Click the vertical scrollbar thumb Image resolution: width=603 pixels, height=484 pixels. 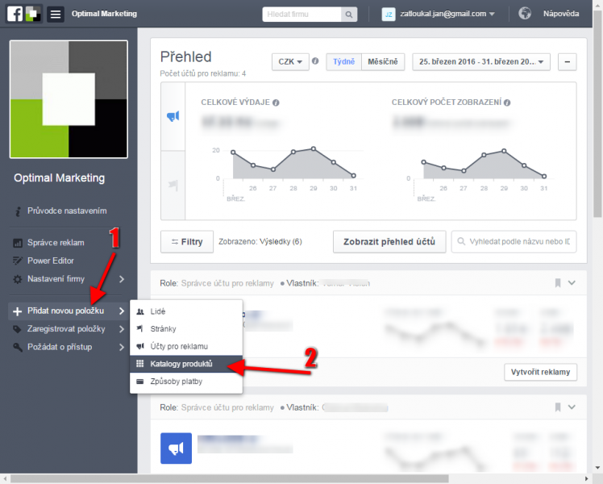(597, 114)
